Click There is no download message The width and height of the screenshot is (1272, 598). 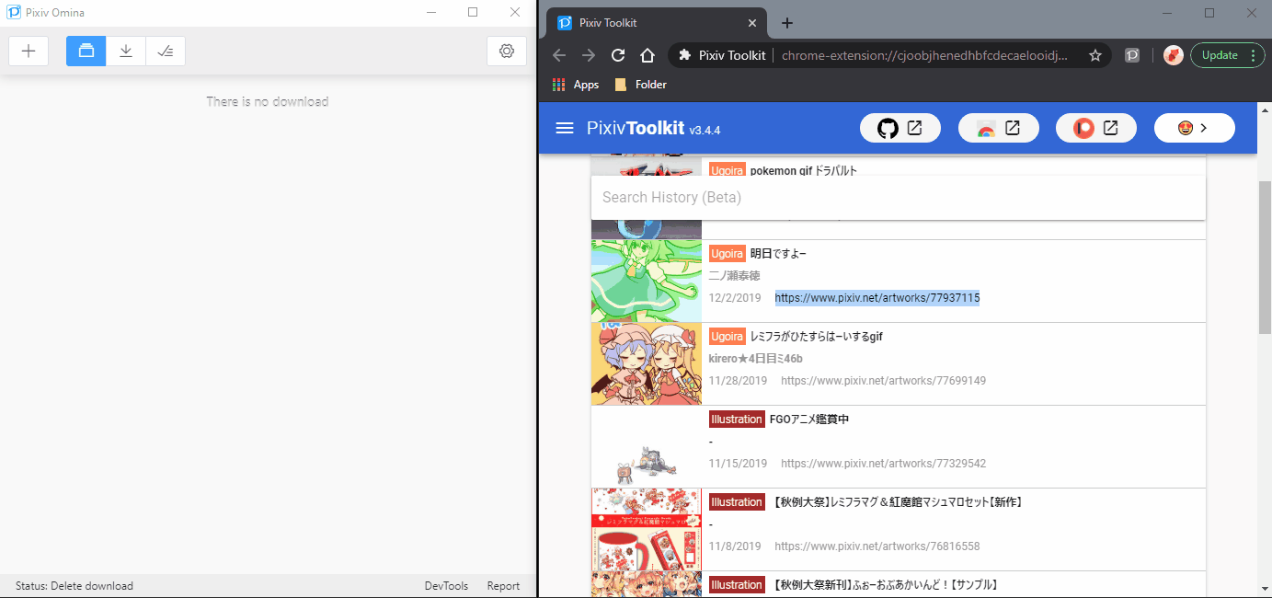268,101
